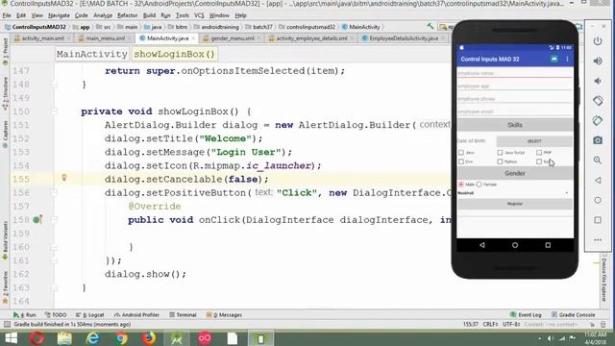This screenshot has width=615, height=346.
Task: Click the showLoginBox() breadcrumb
Action: (175, 54)
